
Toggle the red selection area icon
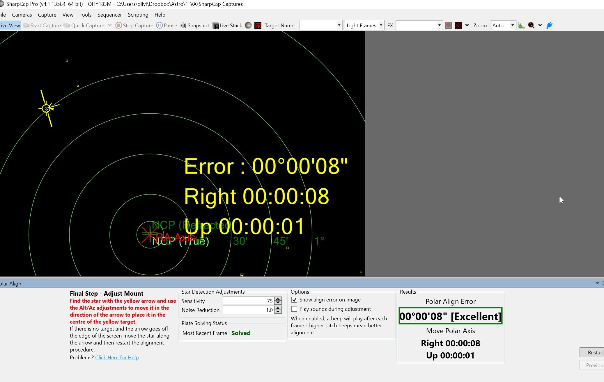click(449, 25)
